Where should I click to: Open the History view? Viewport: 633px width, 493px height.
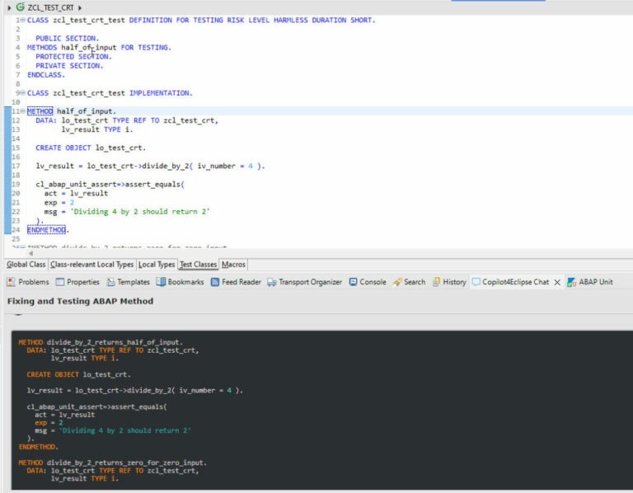coord(455,282)
